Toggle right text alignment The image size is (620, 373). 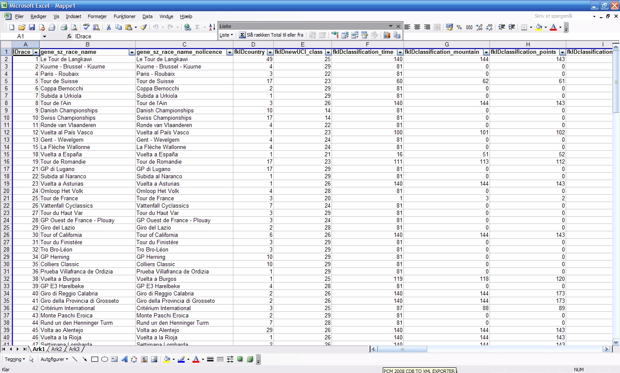click(427, 27)
